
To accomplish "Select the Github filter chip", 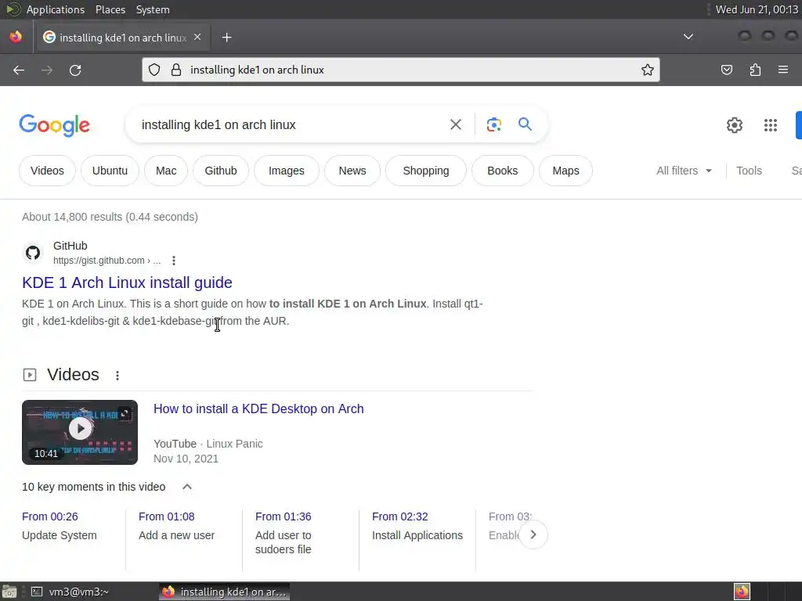I will click(x=221, y=171).
